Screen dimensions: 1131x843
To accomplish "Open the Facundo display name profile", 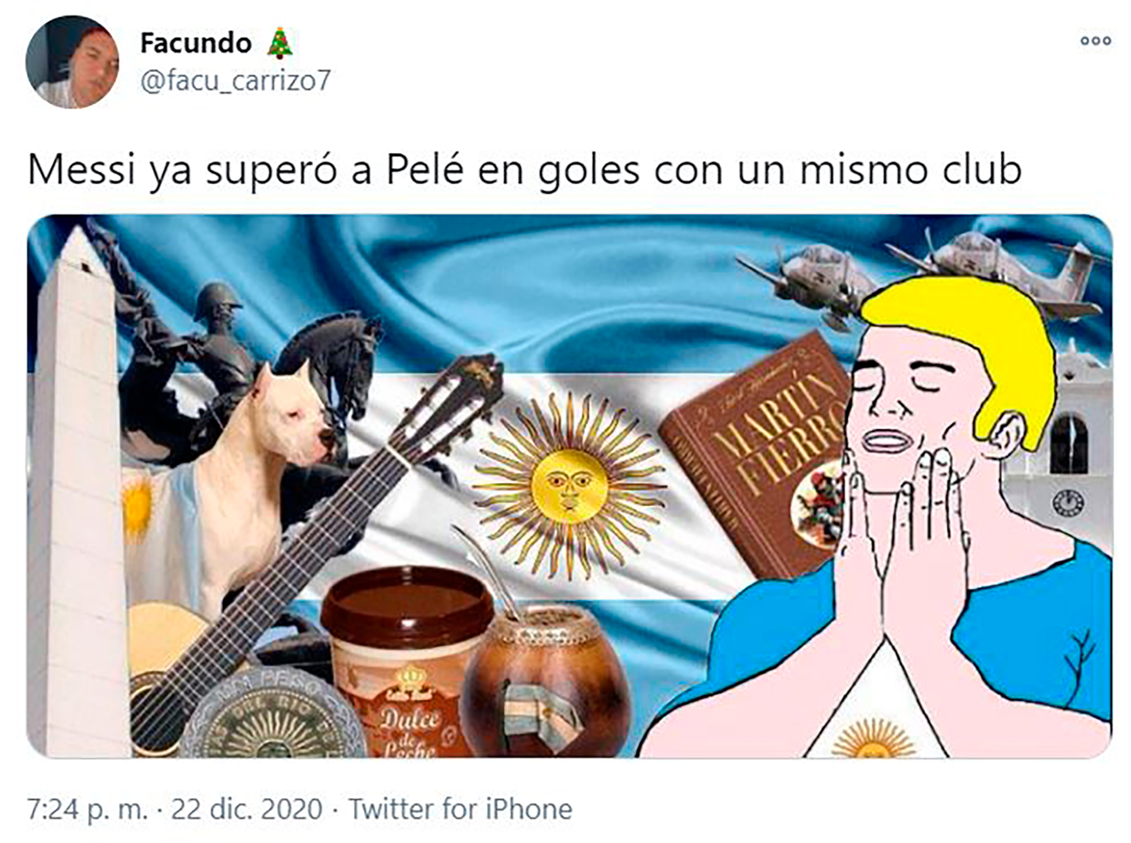I will point(196,44).
